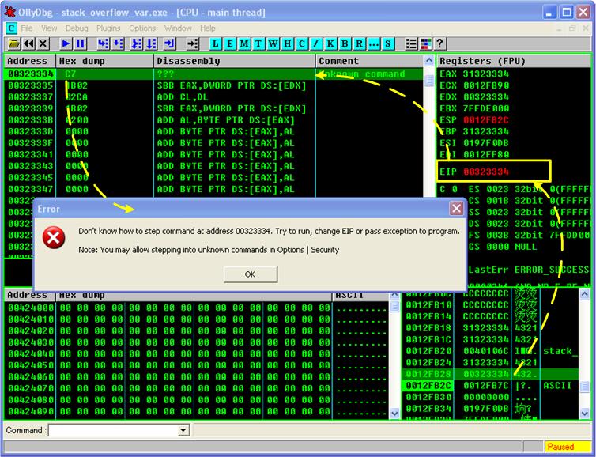Open the View menu

click(49, 28)
